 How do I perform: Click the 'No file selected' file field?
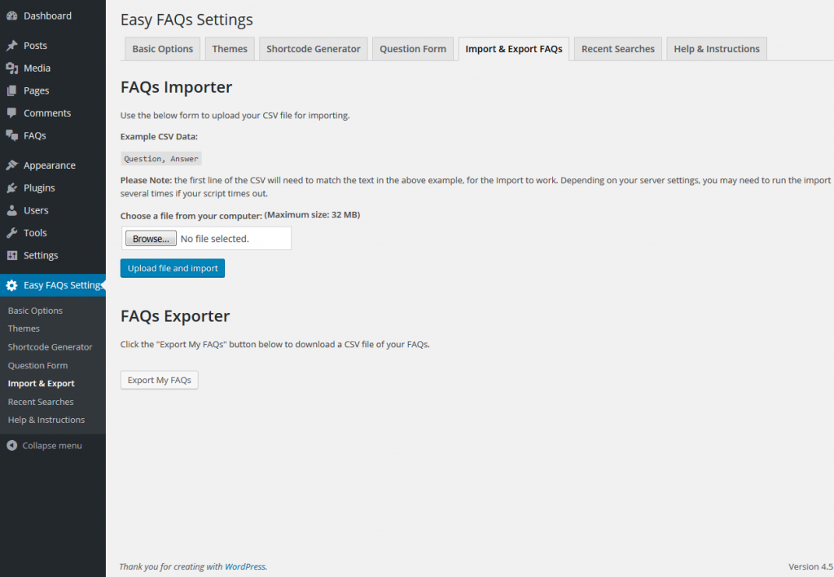pos(232,239)
